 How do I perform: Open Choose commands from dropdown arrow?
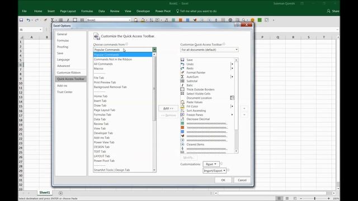154,50
